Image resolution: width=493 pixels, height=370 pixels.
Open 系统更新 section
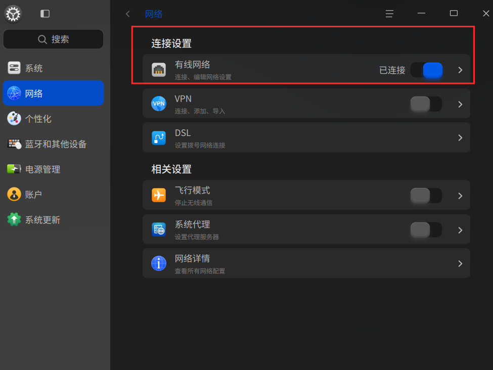(x=54, y=219)
